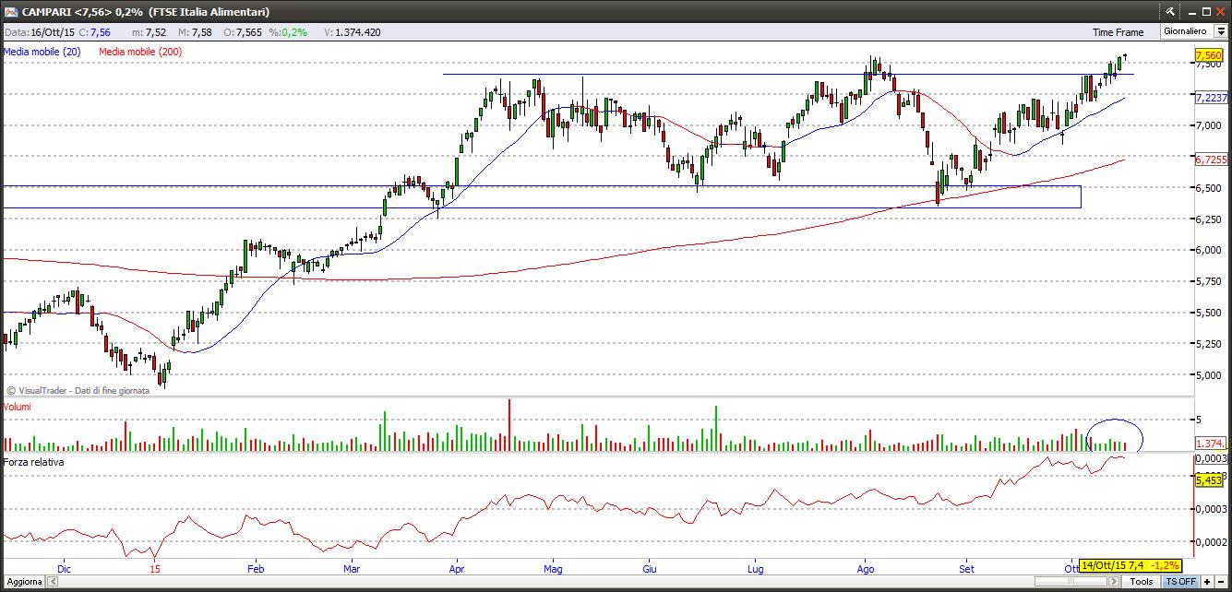1232x592 pixels.
Task: Click the O: 7,565 open price readout
Action: [243, 32]
